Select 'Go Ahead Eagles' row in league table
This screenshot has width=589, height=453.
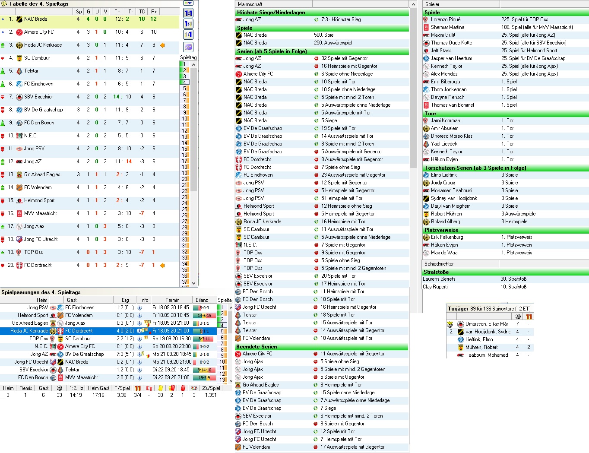[90, 174]
